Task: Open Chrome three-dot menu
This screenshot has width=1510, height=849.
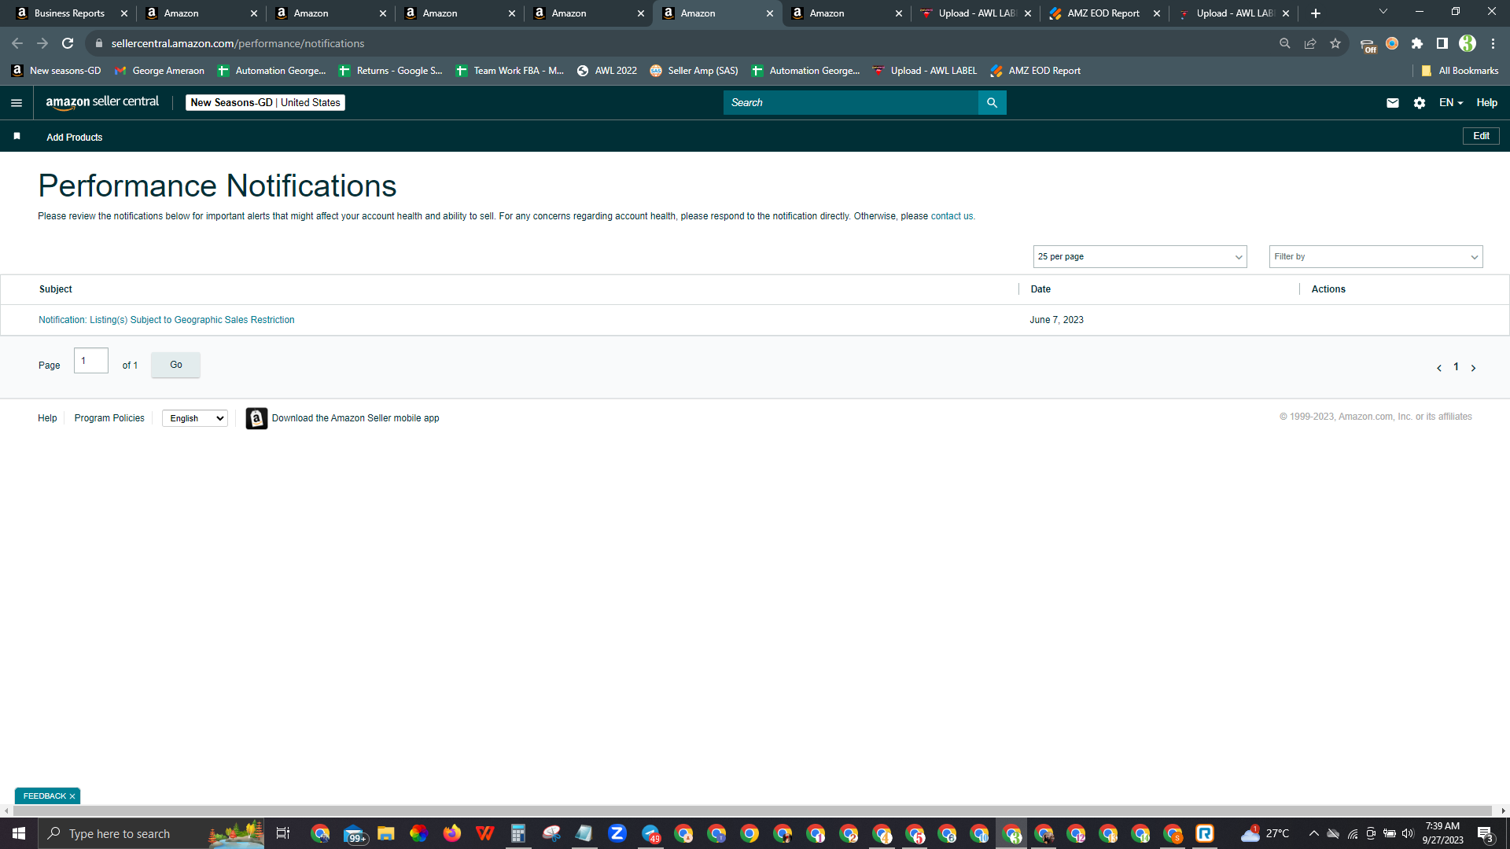Action: (1493, 43)
